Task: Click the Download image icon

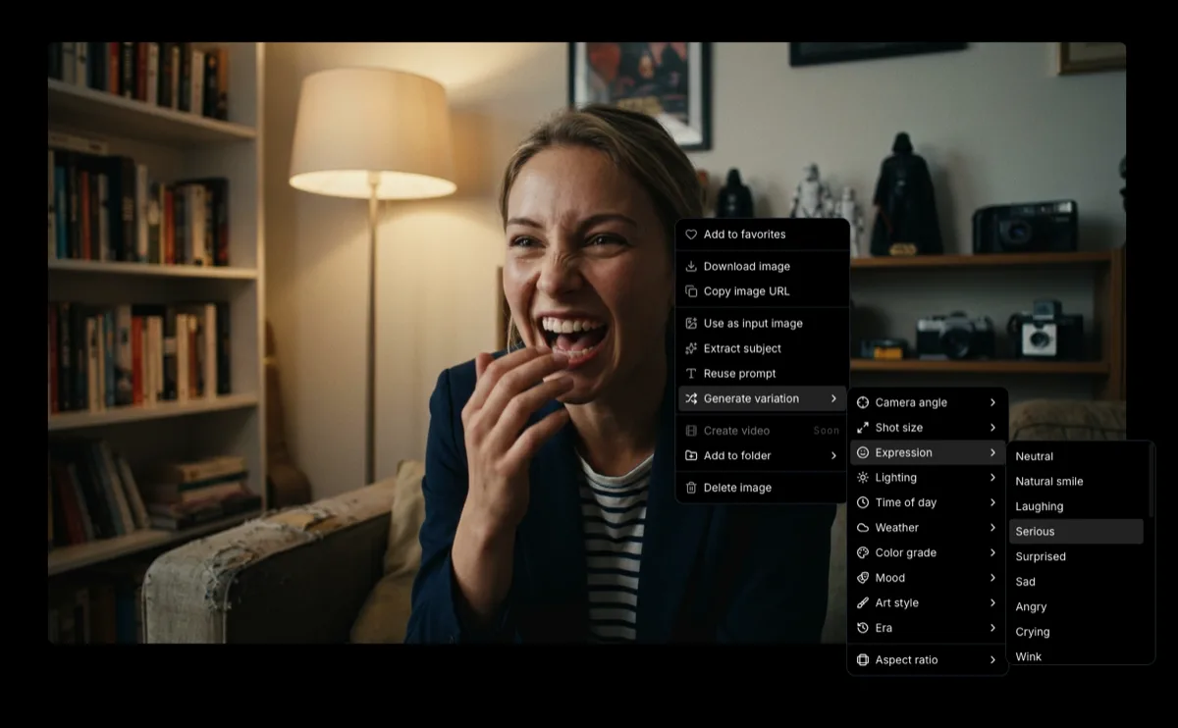Action: coord(691,267)
